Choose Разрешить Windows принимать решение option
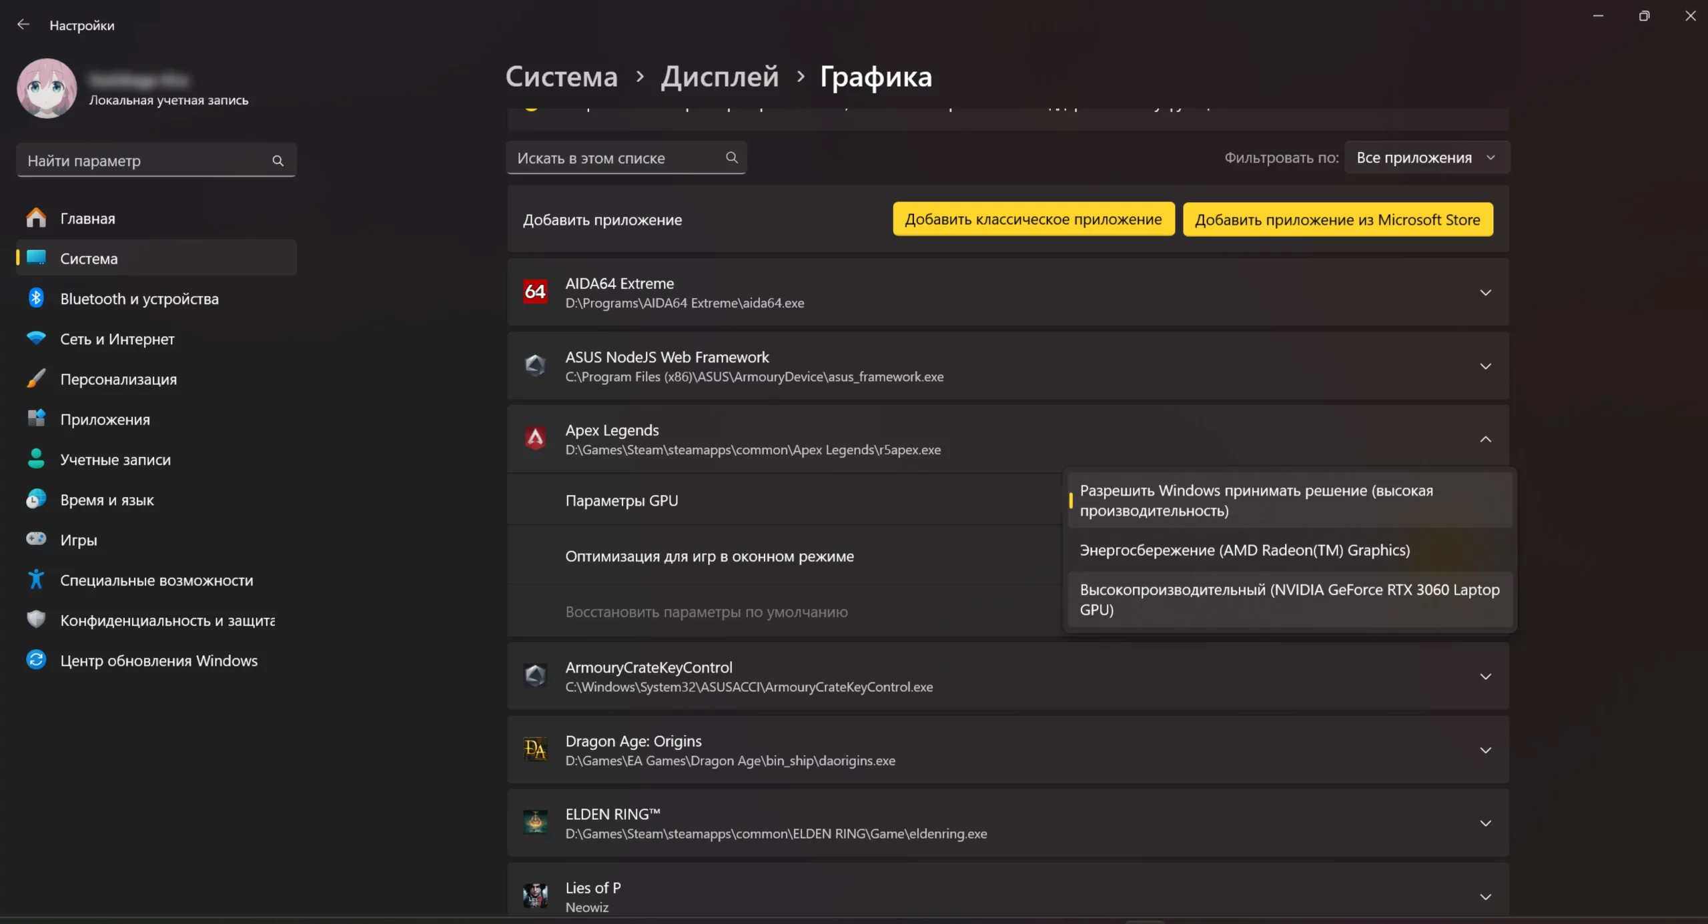The height and width of the screenshot is (924, 1708). pyautogui.click(x=1256, y=500)
